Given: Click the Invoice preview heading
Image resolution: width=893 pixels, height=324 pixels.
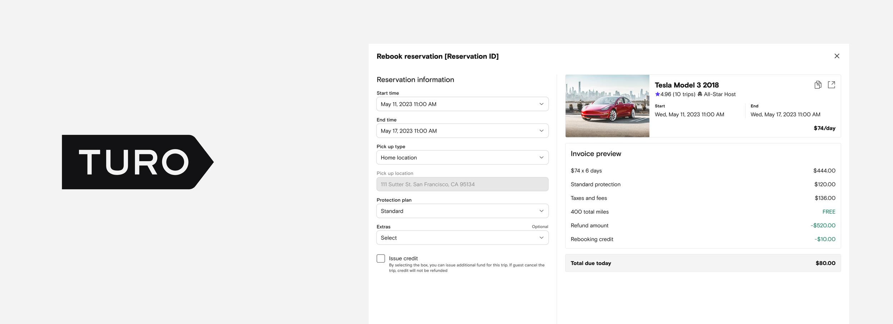Looking at the screenshot, I should click(x=596, y=154).
